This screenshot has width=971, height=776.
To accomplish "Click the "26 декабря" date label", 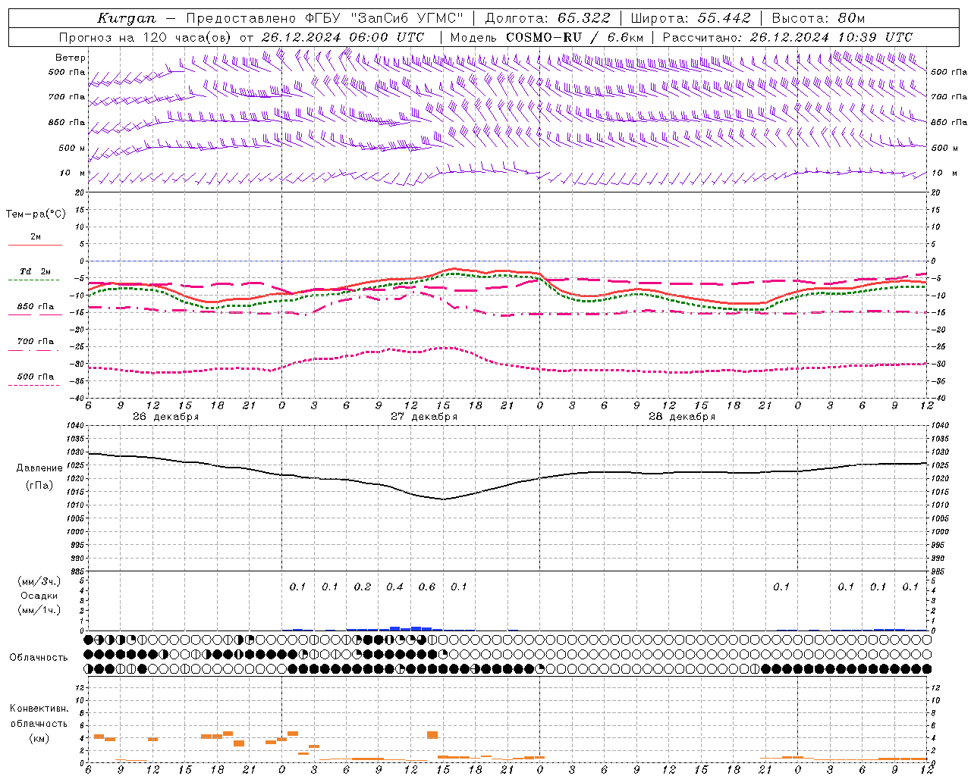I will tap(166, 417).
